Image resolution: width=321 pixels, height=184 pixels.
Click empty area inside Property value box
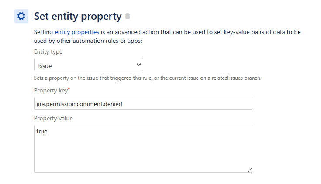143,153
